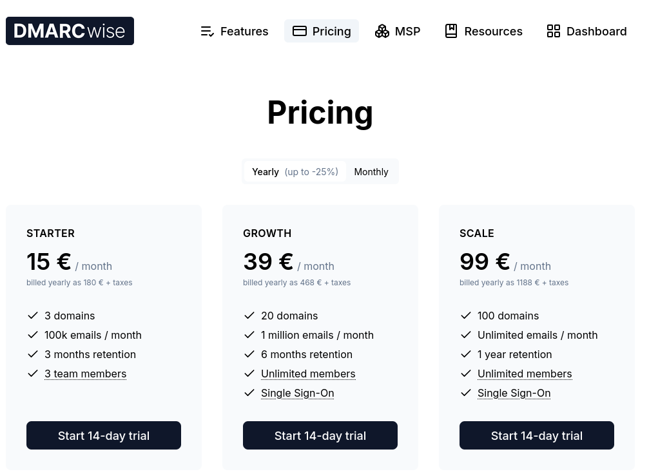This screenshot has height=474, width=649.
Task: Click checkmark icon beside 3 domains
Action: (33, 316)
